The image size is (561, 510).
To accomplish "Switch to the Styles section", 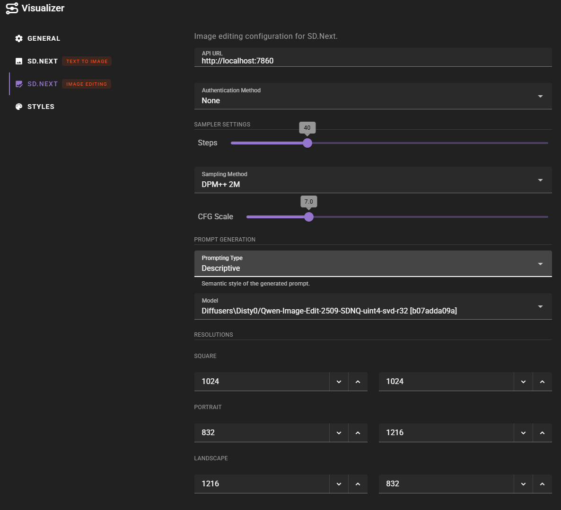I will 41,107.
